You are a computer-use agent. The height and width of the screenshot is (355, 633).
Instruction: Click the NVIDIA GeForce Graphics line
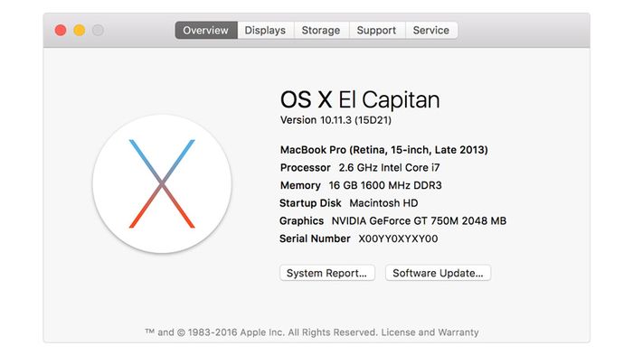(392, 221)
